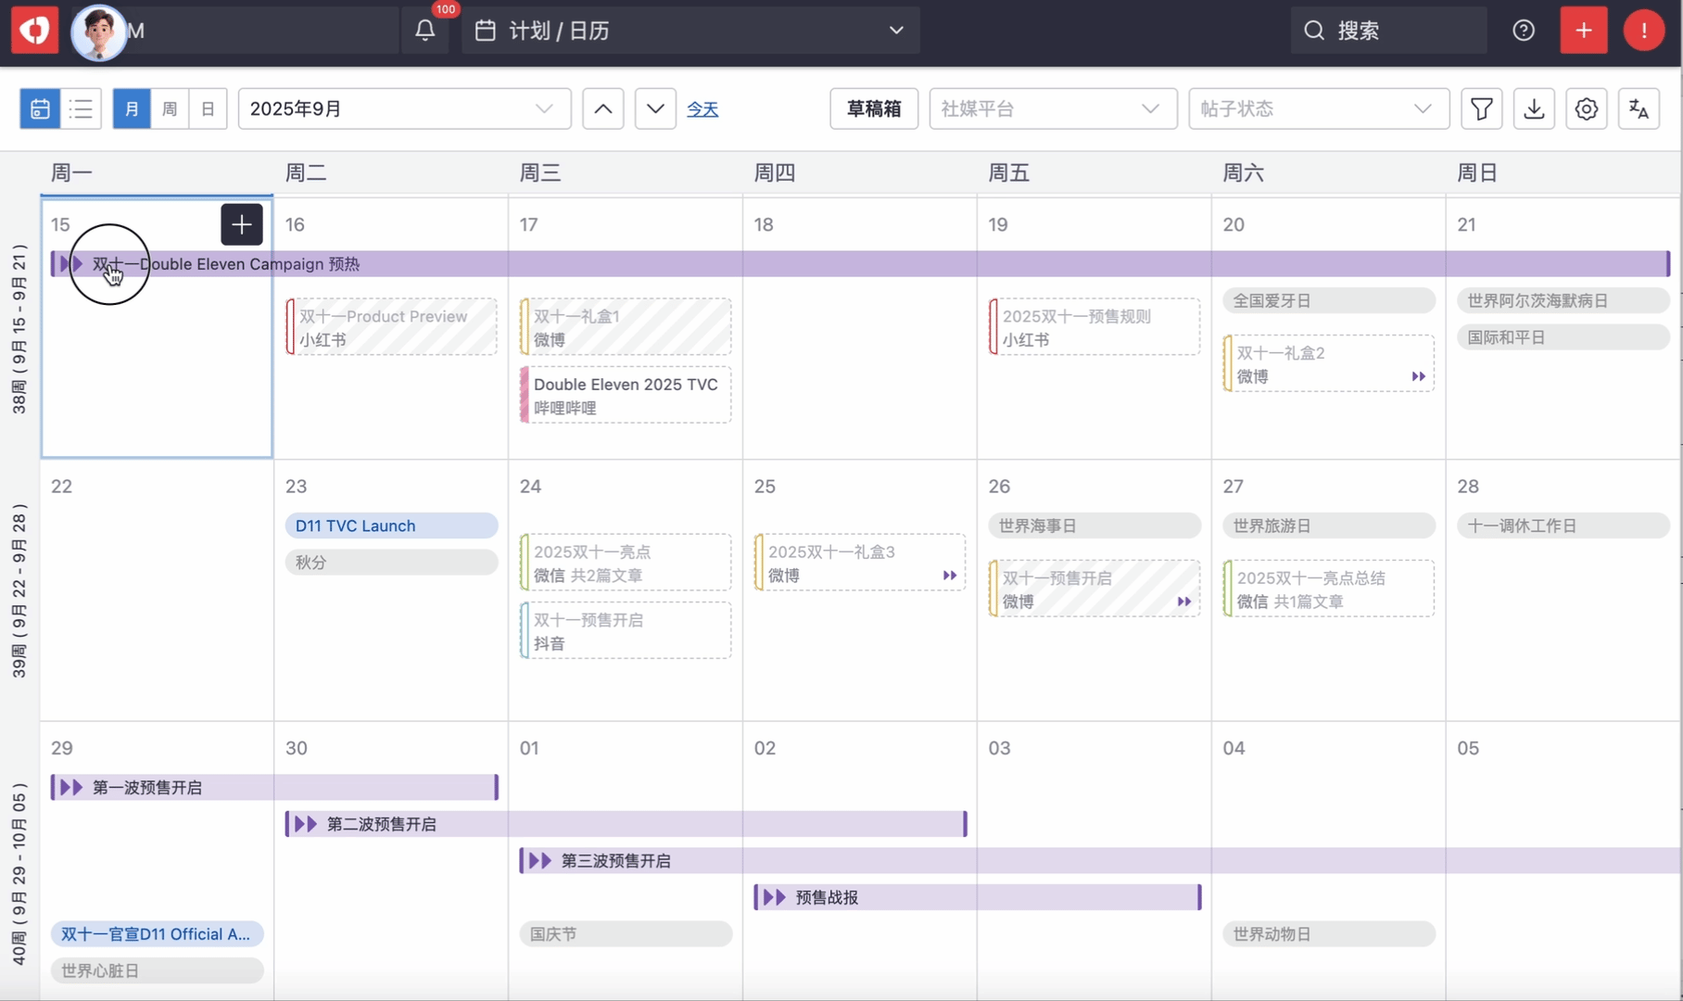Open the purple 第二波预售开启 campaign bar
The height and width of the screenshot is (1001, 1683).
pyautogui.click(x=626, y=824)
